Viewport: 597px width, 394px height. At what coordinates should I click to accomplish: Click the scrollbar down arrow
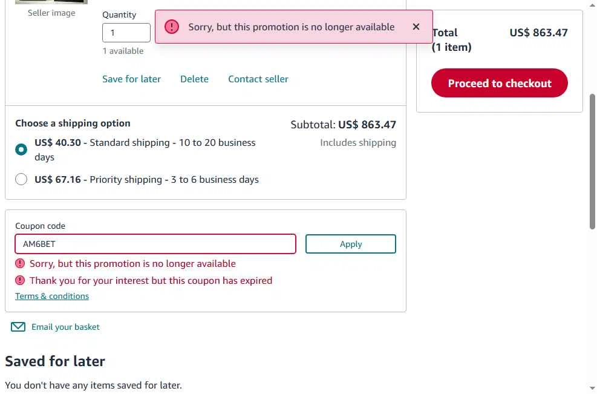tap(592, 388)
